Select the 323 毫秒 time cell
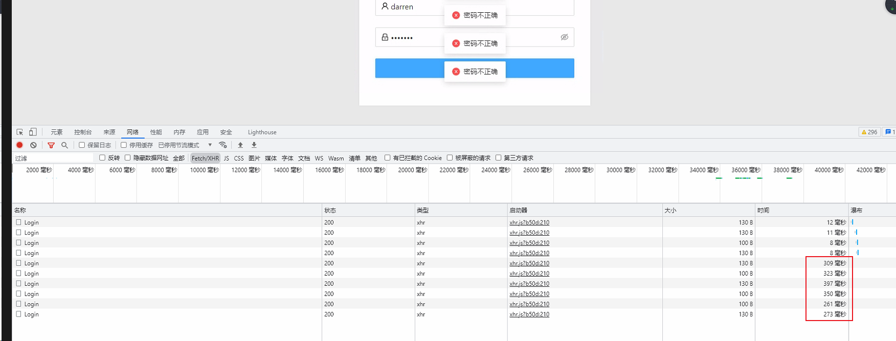The image size is (896, 341). tap(802, 274)
